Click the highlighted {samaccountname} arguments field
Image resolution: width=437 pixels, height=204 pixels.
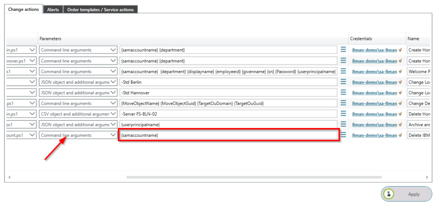point(228,135)
